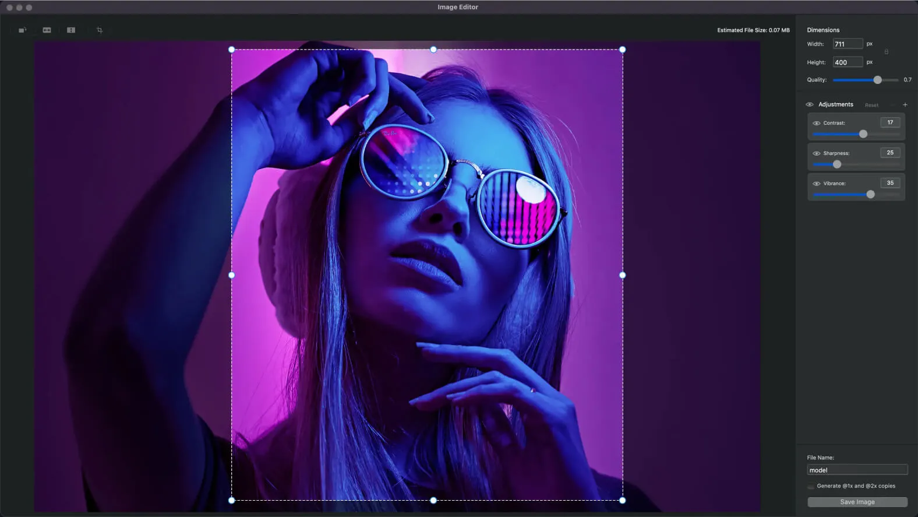
Task: Click the Adjustments heading label
Action: tap(836, 104)
